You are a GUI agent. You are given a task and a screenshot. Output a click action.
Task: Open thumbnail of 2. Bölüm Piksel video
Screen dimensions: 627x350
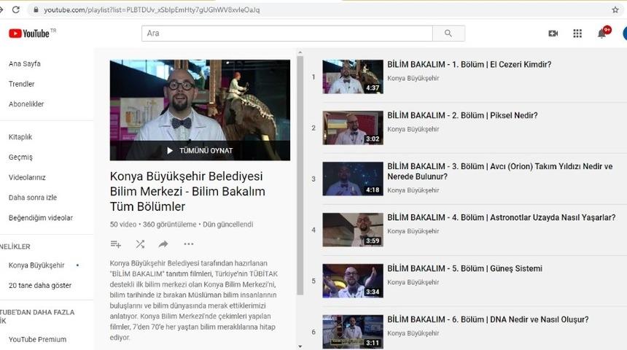tap(353, 128)
